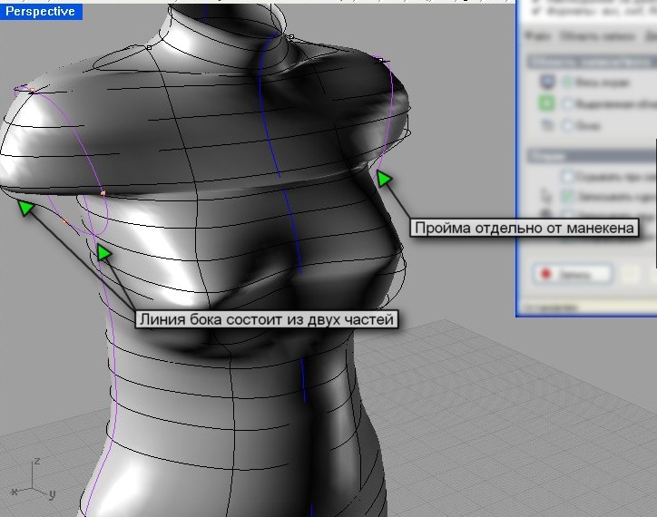
Task: Click the green arrow pointing at the armhole
Action: pos(385,178)
